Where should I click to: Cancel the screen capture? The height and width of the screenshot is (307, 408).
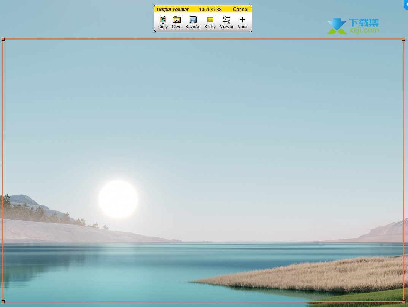point(240,10)
